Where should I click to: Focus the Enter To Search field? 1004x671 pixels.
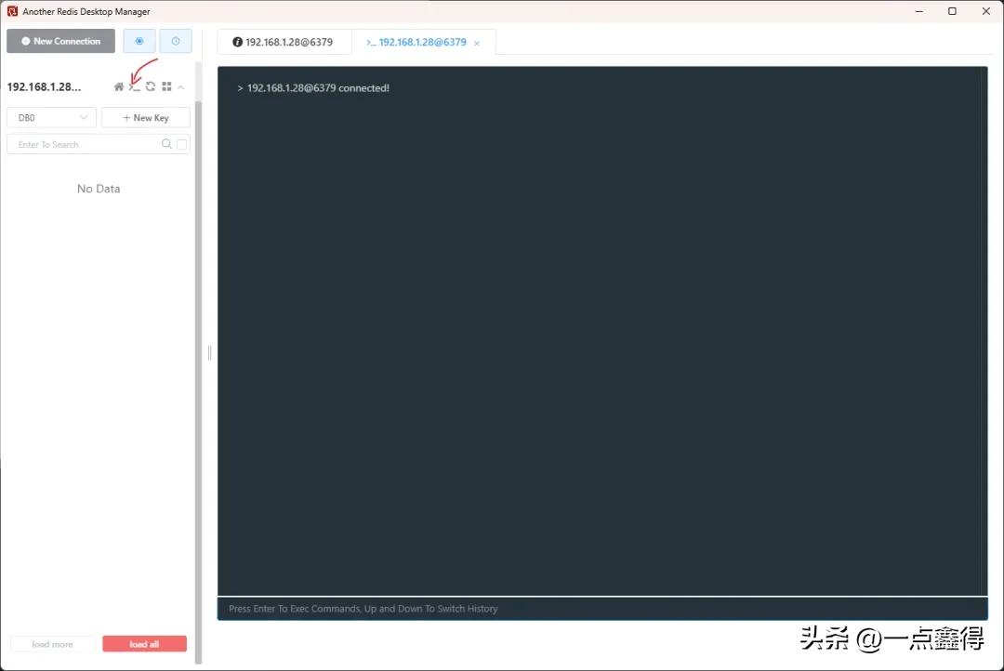tap(99, 144)
